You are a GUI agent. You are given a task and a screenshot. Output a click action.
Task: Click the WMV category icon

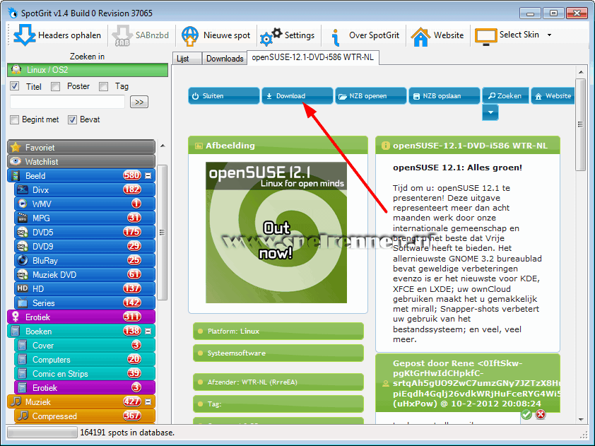click(x=23, y=204)
